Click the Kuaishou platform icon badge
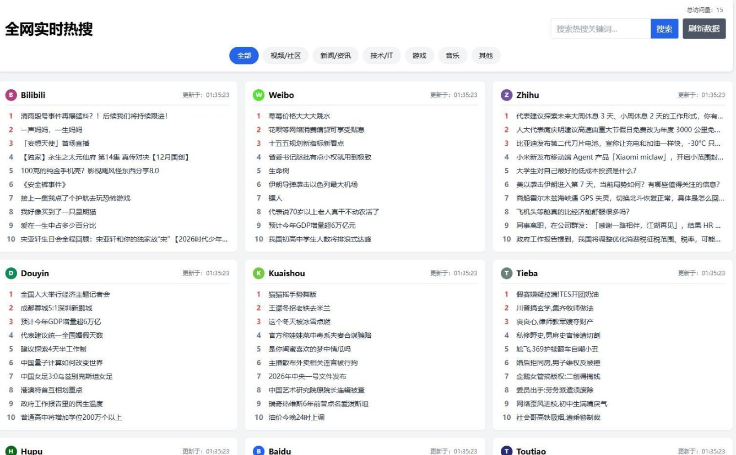Image resolution: width=736 pixels, height=455 pixels. click(258, 273)
